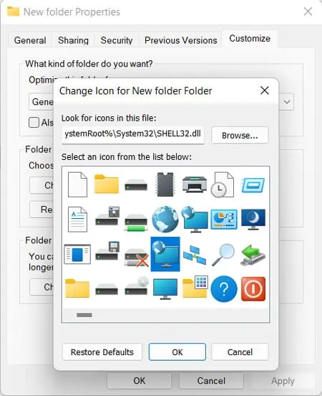Open the Previous Versions tab

pos(180,40)
